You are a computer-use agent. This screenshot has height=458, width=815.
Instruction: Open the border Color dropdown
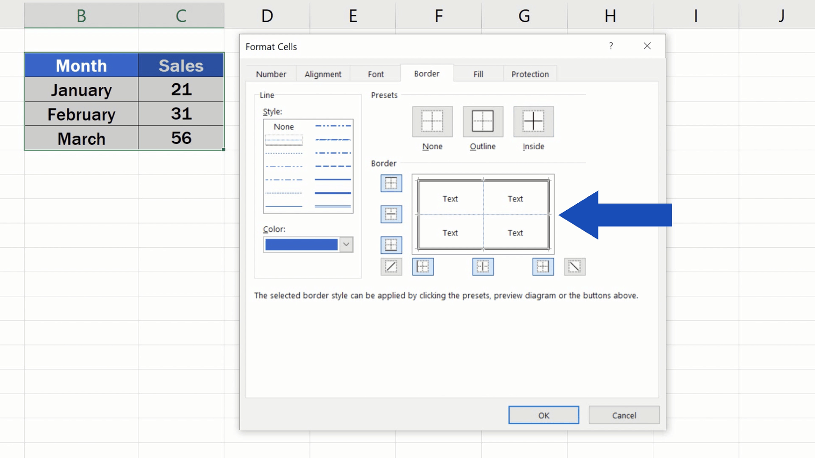(x=346, y=244)
